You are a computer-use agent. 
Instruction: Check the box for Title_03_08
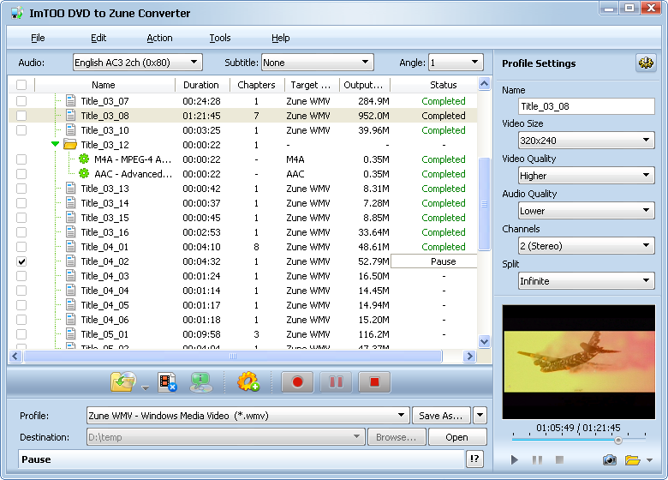tap(21, 116)
